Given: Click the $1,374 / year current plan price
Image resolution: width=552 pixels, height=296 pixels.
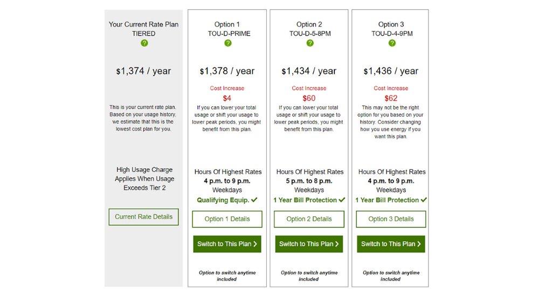Looking at the screenshot, I should coord(143,71).
